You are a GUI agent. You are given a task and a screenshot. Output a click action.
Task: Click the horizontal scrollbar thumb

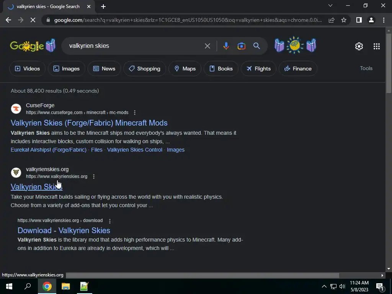click(202, 275)
